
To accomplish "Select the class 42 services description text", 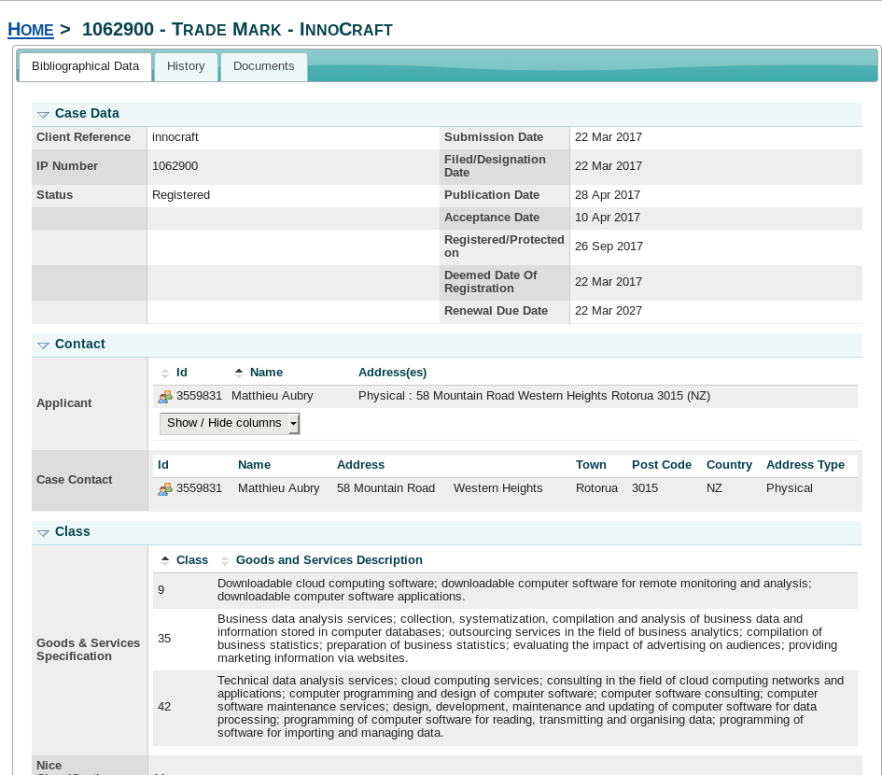I will point(530,707).
